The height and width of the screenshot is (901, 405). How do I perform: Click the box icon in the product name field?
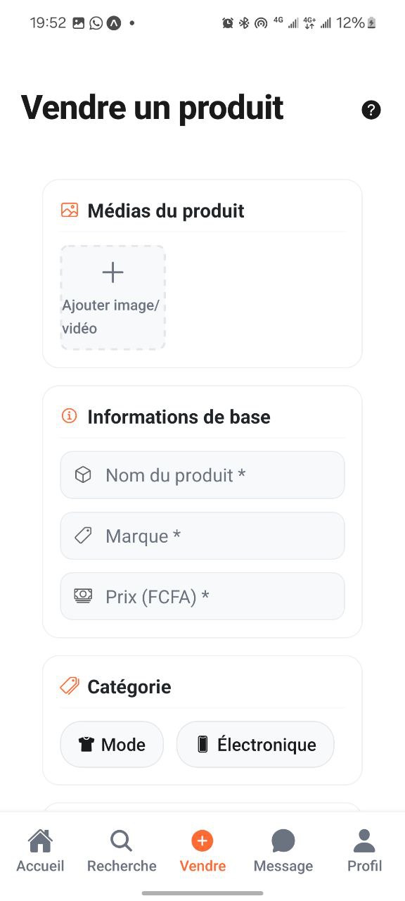pyautogui.click(x=83, y=474)
